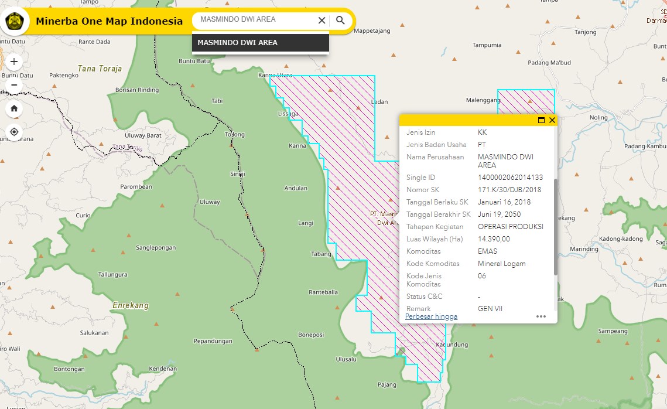Click the Padang Ma'bud place label
Viewport: 667px width, 409px height.
coord(549,63)
